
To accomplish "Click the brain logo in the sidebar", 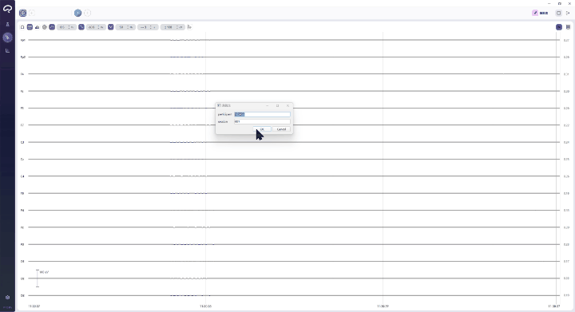I will tap(7, 9).
